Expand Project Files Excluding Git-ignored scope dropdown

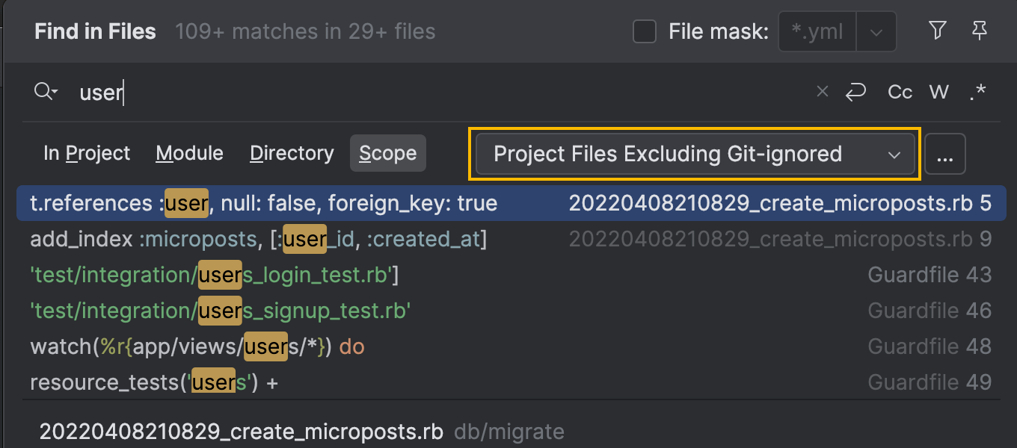click(695, 154)
